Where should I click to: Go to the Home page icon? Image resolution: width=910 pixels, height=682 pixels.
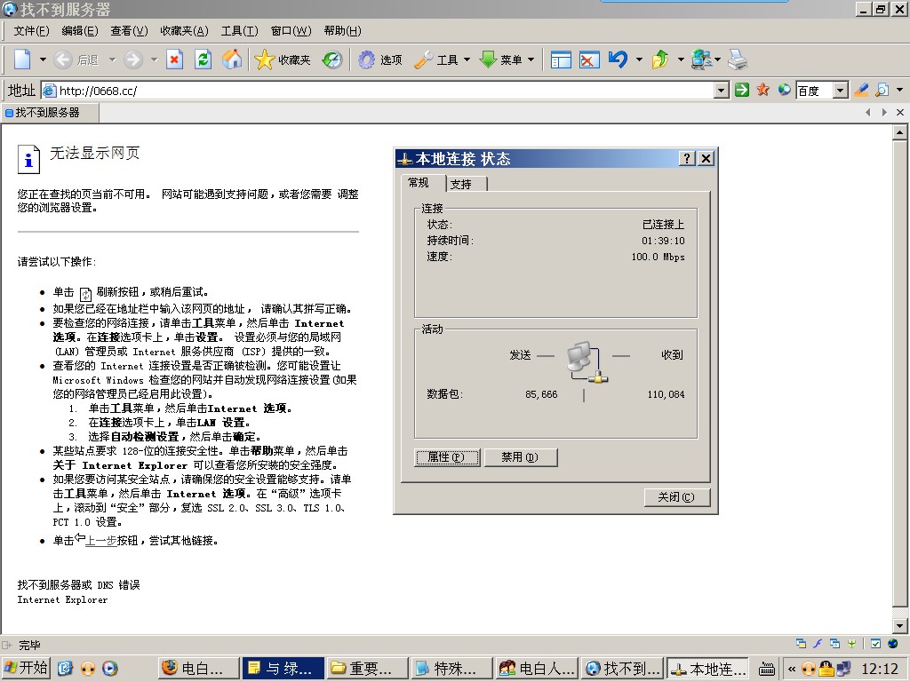[231, 59]
